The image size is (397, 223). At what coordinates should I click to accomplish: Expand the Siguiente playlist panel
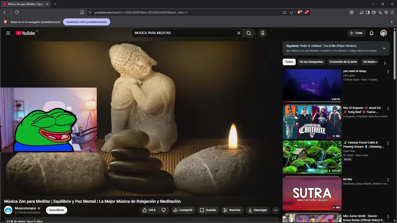point(384,48)
